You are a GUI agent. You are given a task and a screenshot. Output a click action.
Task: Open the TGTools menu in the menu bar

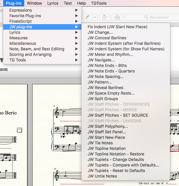(x=99, y=3)
